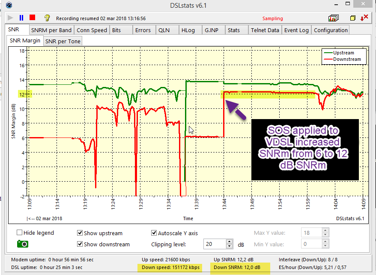Uncheck Show upstream
376x275 pixels.
(x=80, y=233)
